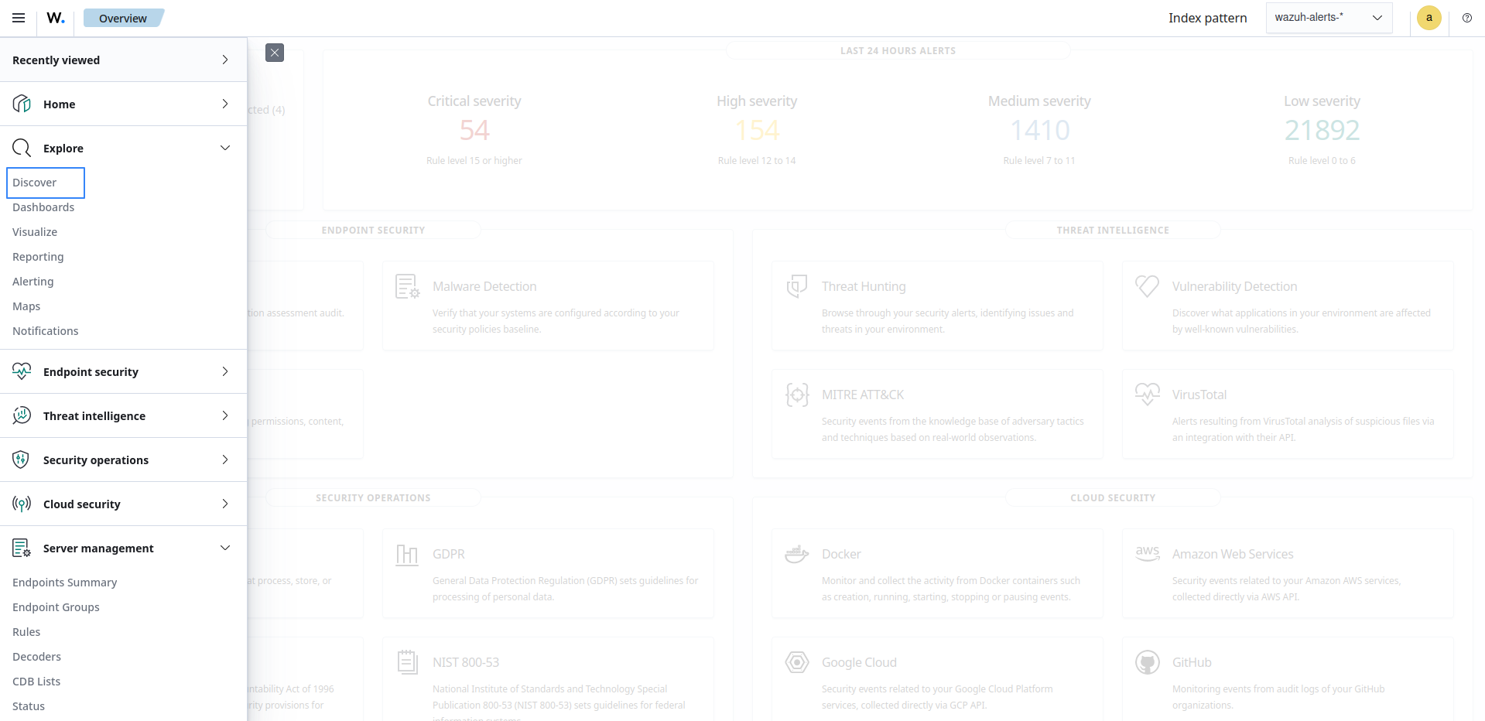
Task: Open Discover in Explore menu
Action: [35, 183]
